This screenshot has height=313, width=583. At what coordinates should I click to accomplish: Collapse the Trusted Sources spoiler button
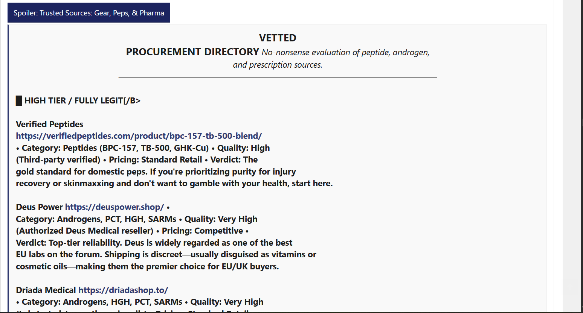(89, 13)
